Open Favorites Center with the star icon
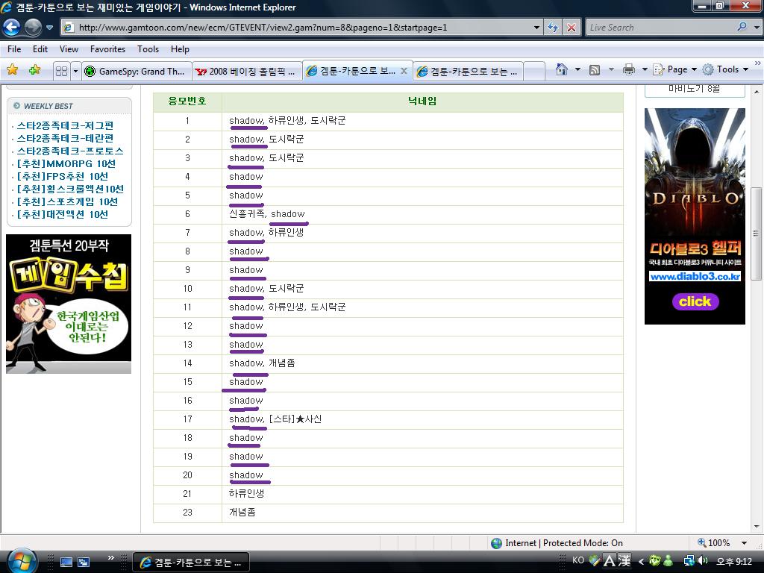 coord(13,70)
